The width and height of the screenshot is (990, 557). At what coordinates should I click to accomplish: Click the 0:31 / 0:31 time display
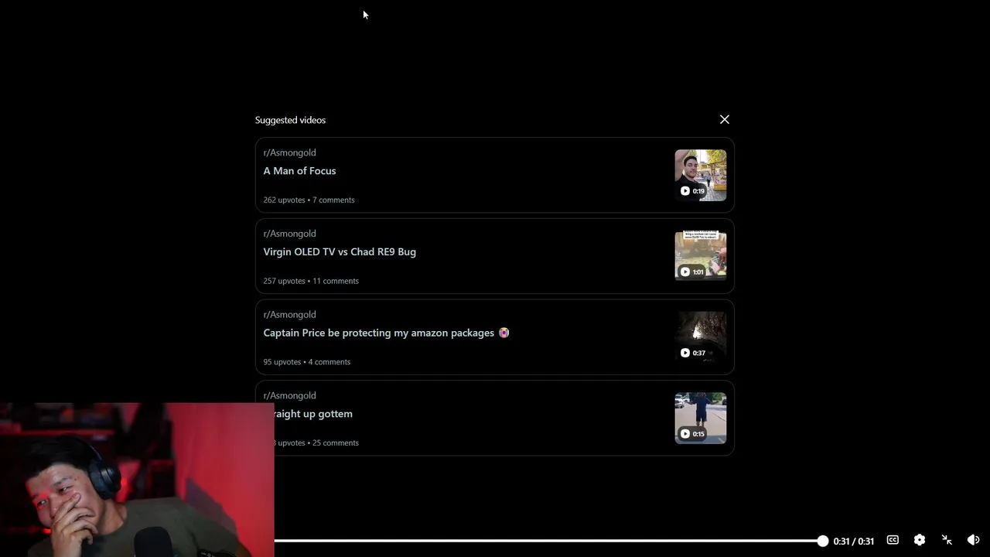[x=854, y=542]
